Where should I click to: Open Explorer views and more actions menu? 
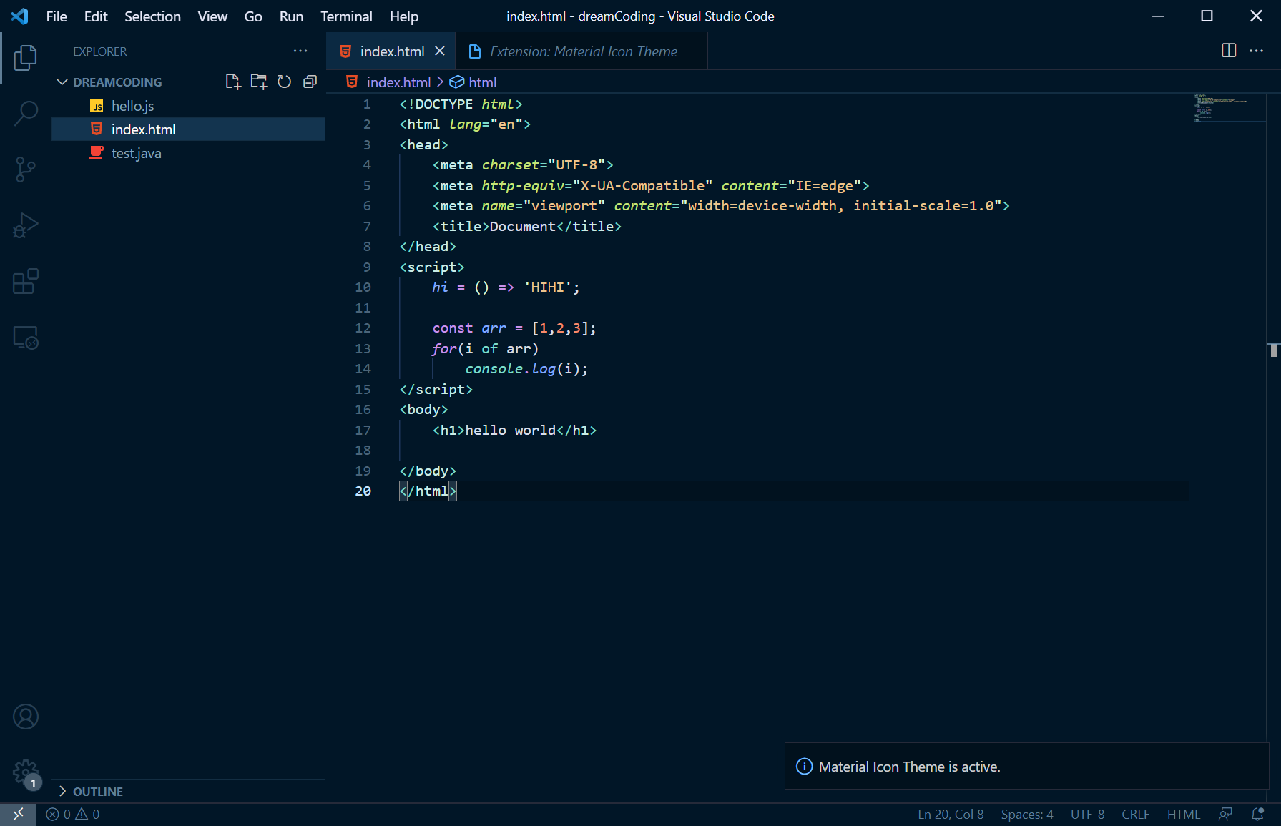[x=300, y=51]
